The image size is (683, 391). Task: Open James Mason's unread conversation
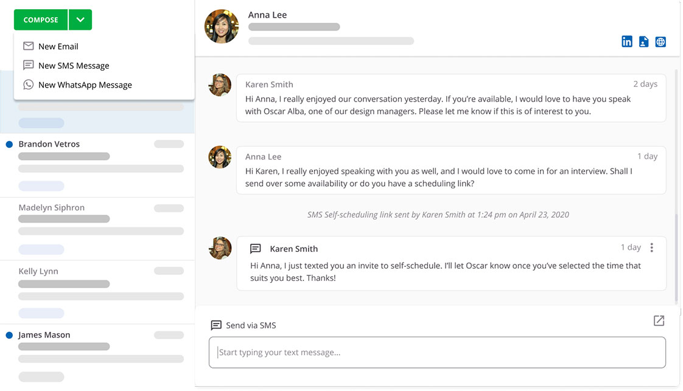point(44,335)
